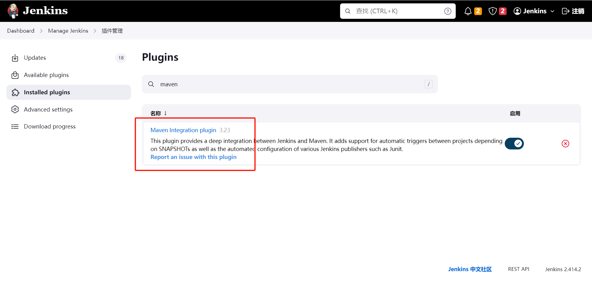
Task: Click the Jenkins 2.414.2 version button
Action: [563, 269]
